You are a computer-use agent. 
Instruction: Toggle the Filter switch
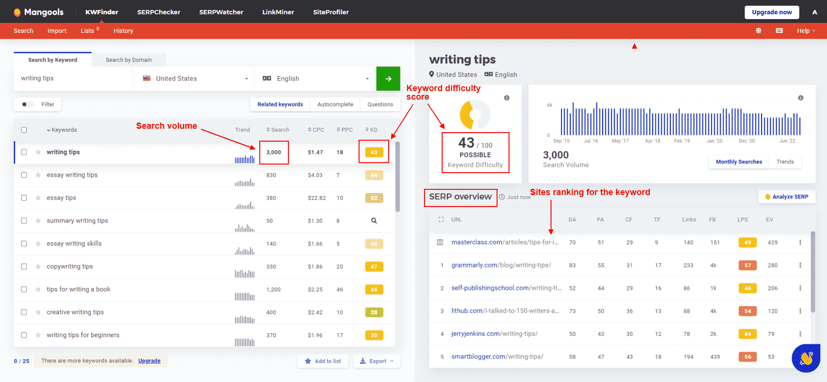click(28, 104)
